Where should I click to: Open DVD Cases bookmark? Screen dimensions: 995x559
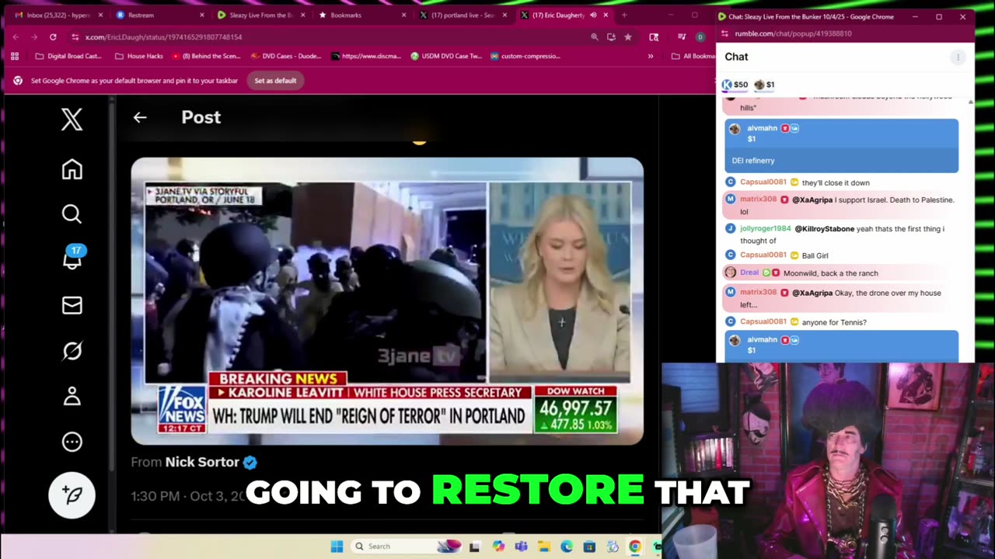286,56
